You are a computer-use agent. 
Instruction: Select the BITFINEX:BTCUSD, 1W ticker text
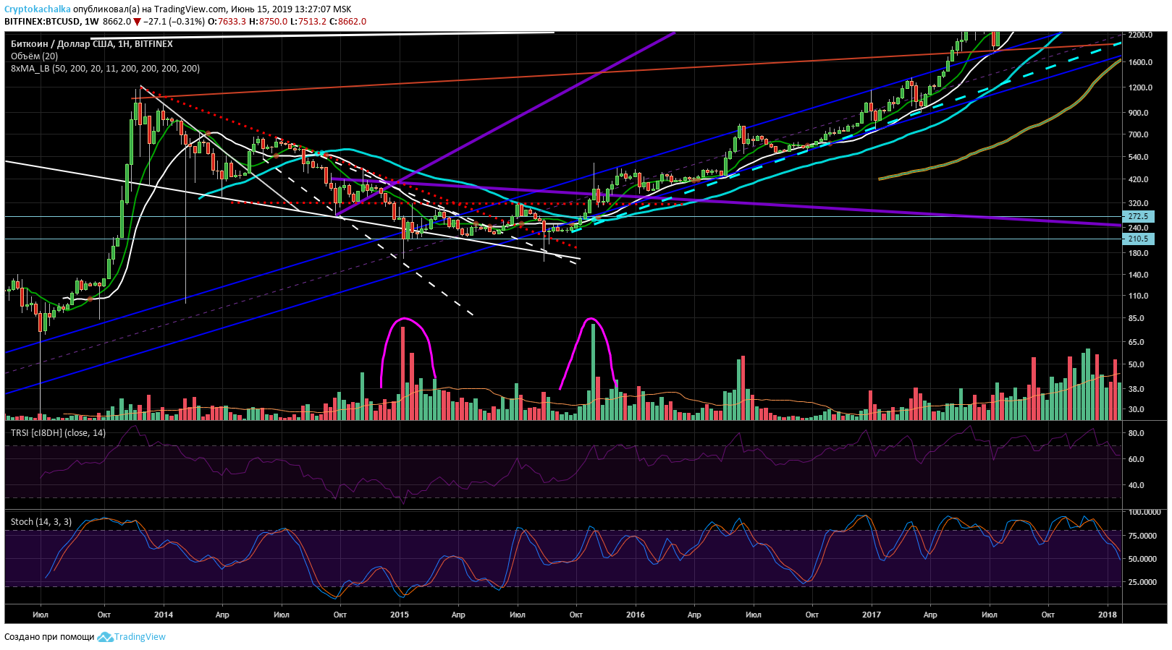[51, 22]
